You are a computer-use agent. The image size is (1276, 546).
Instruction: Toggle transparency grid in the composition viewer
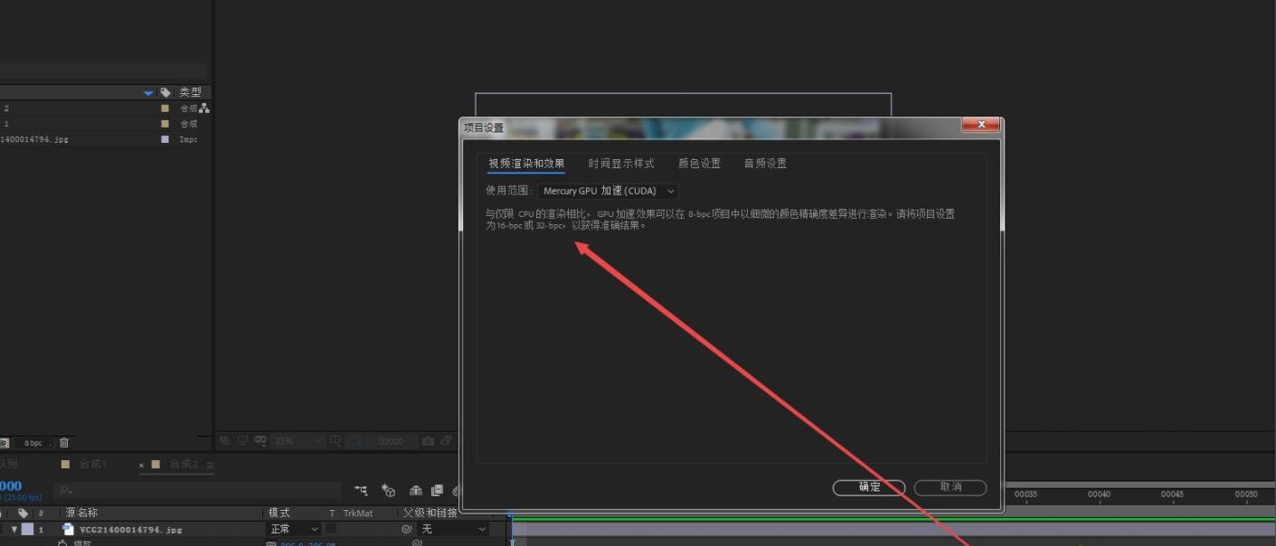pos(354,441)
